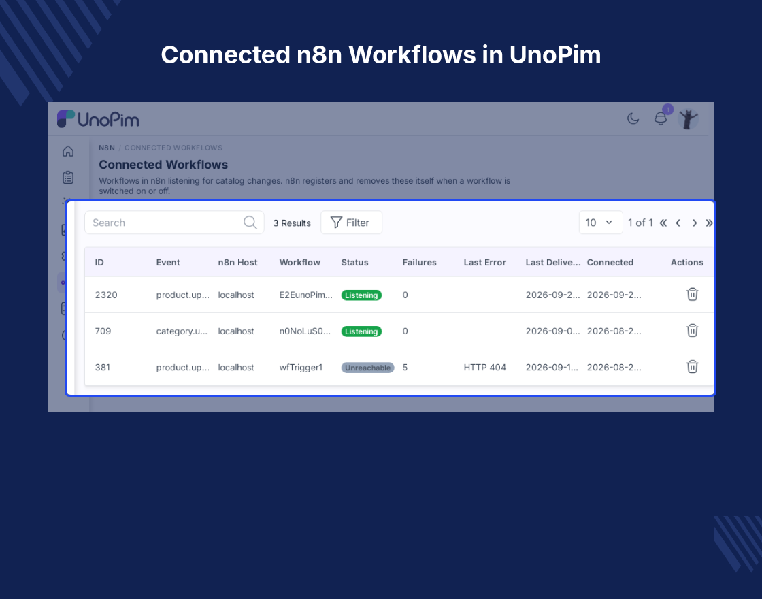Click the Unreachable status badge
The width and height of the screenshot is (762, 599).
coord(367,368)
